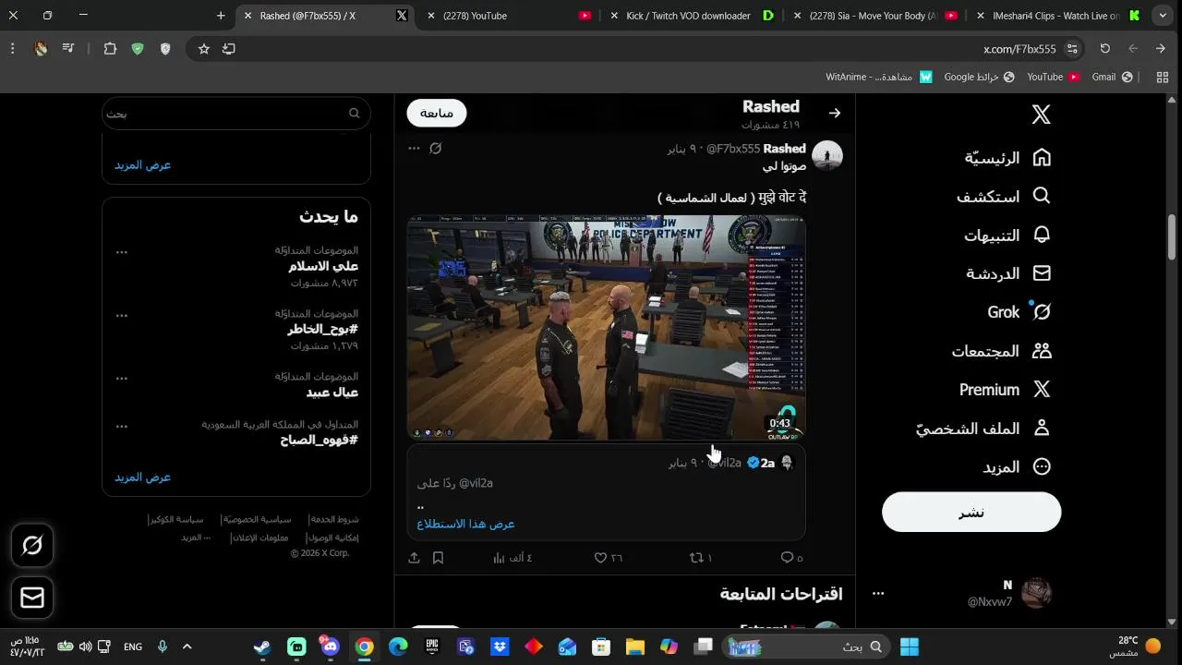Screen dimensions: 1182x665
Task: Click عرض المزيد above ما يحدث panel
Action: (x=142, y=164)
